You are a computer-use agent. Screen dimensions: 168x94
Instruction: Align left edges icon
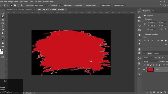pyautogui.click(x=145, y=41)
